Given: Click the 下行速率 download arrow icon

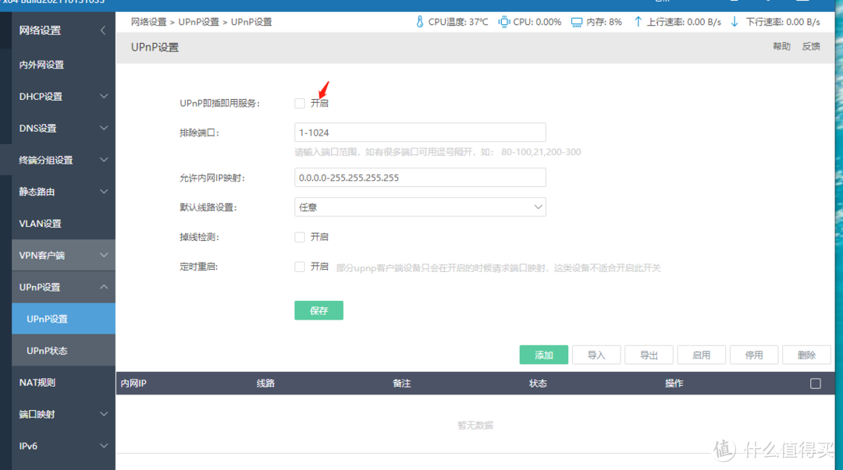Looking at the screenshot, I should pyautogui.click(x=732, y=22).
